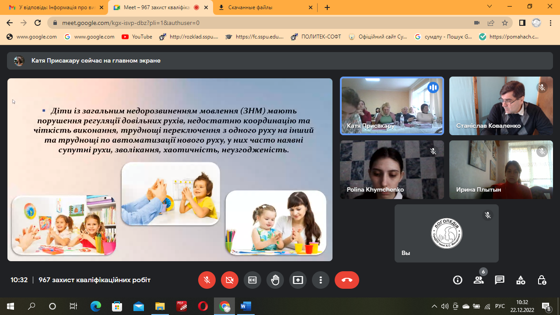Image resolution: width=560 pixels, height=315 pixels.
Task: Raise hand in the meeting
Action: (x=275, y=280)
